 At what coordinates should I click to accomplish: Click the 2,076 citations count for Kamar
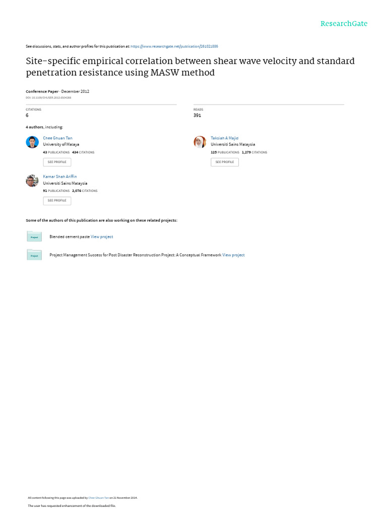[x=76, y=191]
